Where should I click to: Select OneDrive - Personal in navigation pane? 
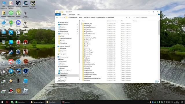coord(64,46)
